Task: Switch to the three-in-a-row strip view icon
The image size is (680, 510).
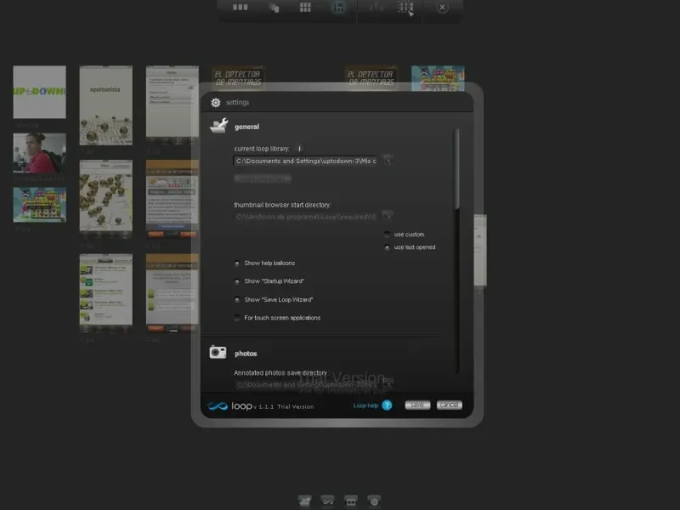Action: coord(240,8)
